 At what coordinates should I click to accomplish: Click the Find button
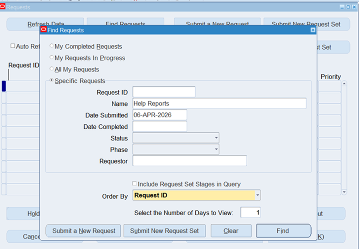(283, 231)
